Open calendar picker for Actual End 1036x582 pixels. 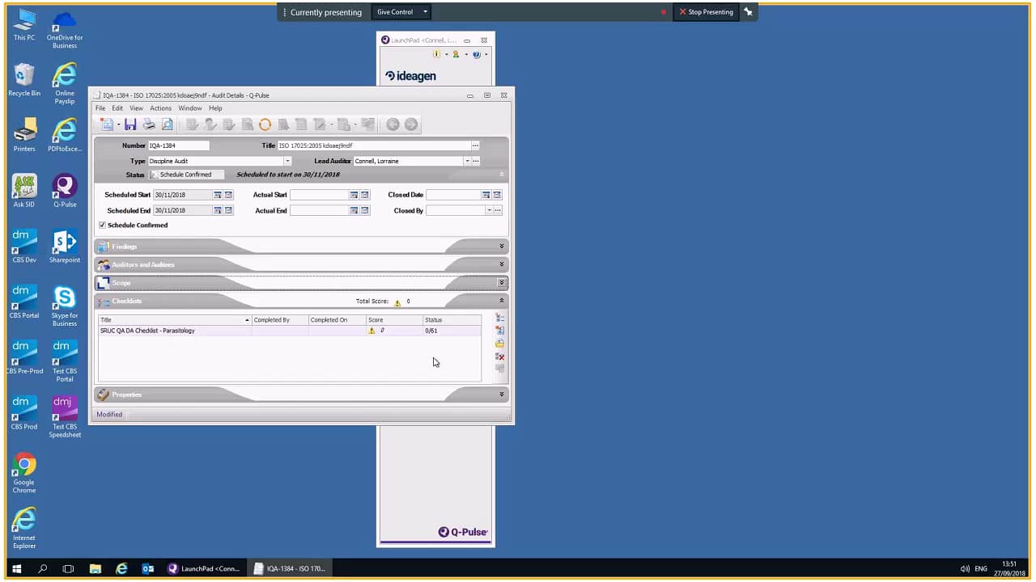(354, 210)
